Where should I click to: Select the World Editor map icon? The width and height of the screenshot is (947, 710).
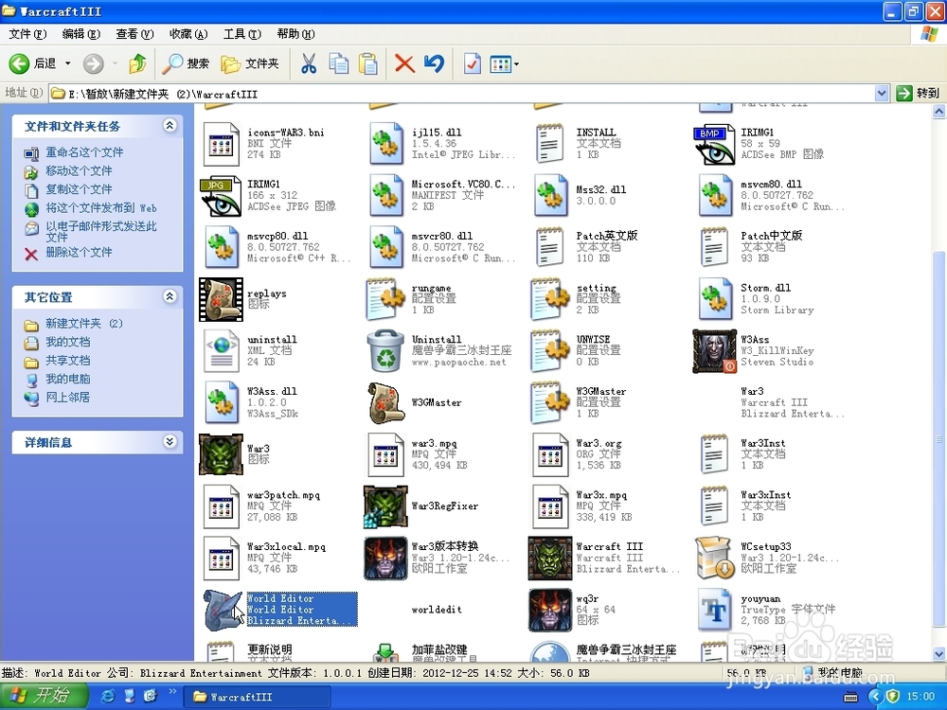(223, 610)
